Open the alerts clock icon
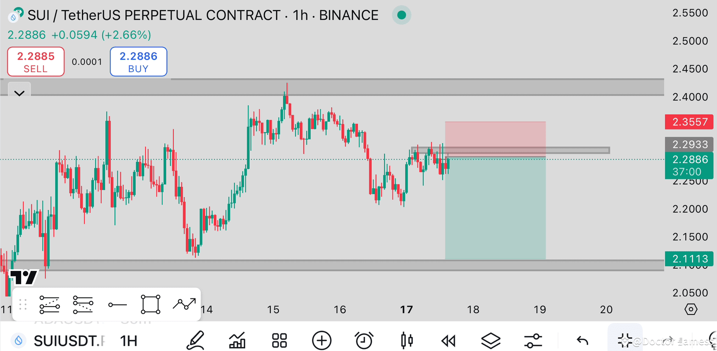This screenshot has width=717, height=351. 364,340
